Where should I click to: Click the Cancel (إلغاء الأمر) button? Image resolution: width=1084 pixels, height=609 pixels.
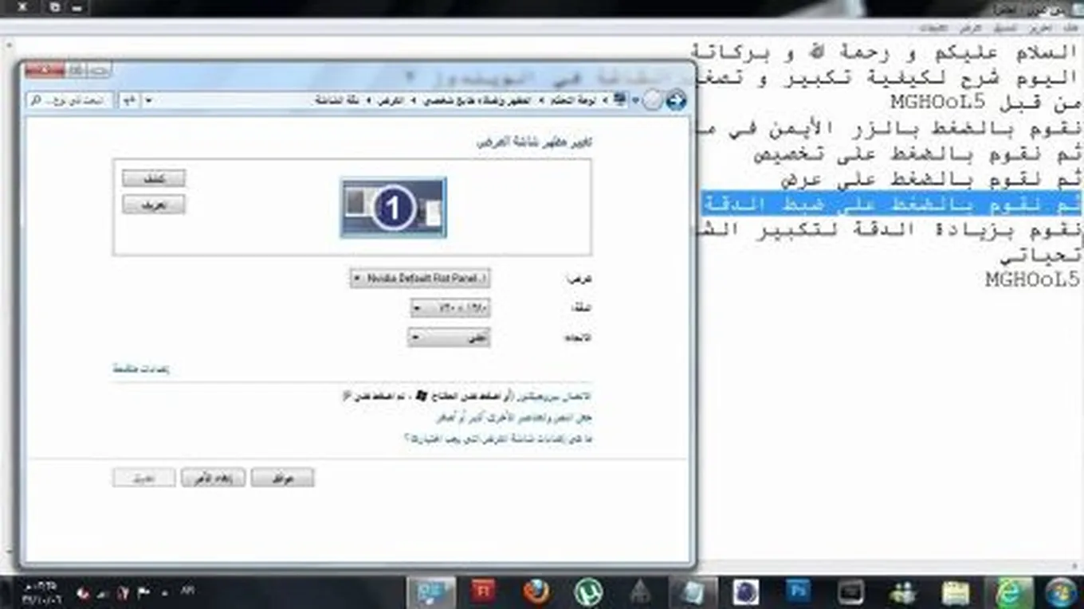(213, 478)
